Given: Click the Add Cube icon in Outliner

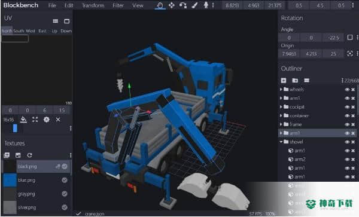Looking at the screenshot, I should point(284,80).
